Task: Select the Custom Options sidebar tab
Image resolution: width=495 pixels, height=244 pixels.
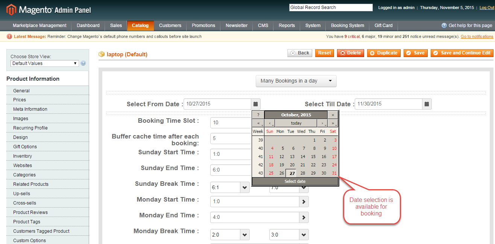Action: 48,241
